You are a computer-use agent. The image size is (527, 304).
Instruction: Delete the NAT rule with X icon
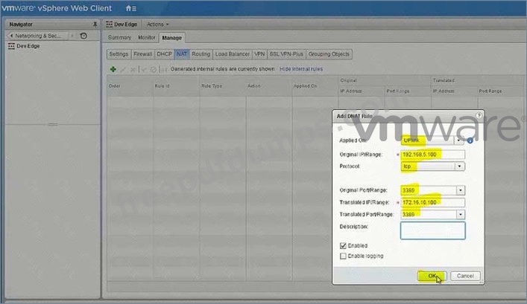(x=133, y=69)
